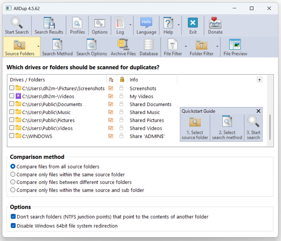Toggle lock icon on Shared Documents row
281x241 pixels.
coord(121,104)
